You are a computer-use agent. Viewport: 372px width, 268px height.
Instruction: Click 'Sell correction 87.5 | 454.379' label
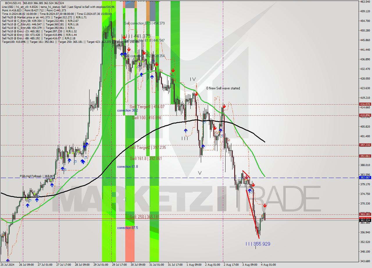pos(145,23)
